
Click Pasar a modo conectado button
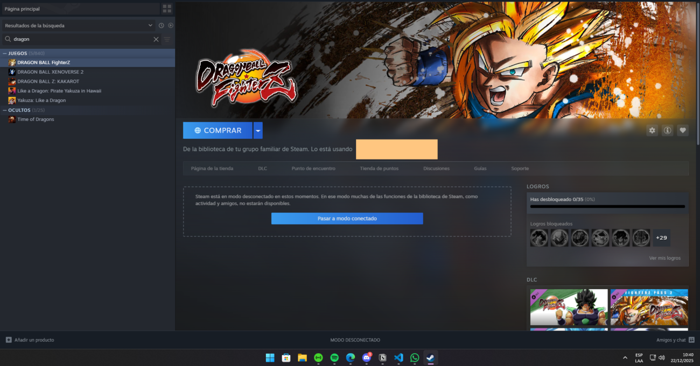click(347, 218)
